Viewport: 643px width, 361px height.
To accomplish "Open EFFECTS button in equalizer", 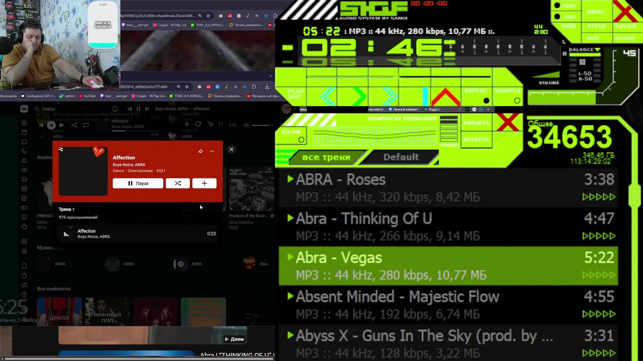I will pyautogui.click(x=476, y=139).
